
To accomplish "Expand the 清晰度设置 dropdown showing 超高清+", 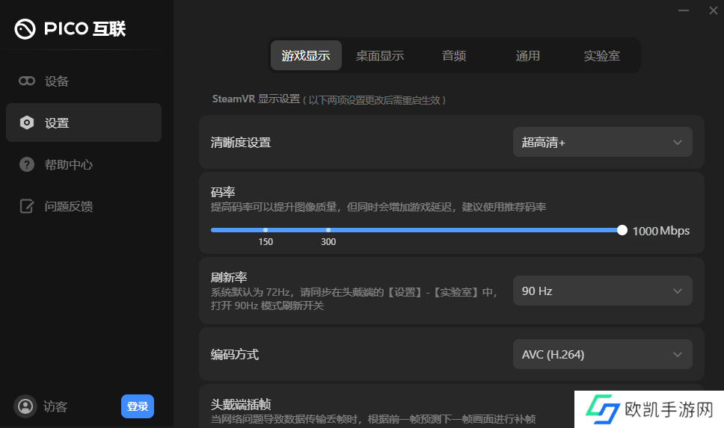I will click(x=602, y=142).
